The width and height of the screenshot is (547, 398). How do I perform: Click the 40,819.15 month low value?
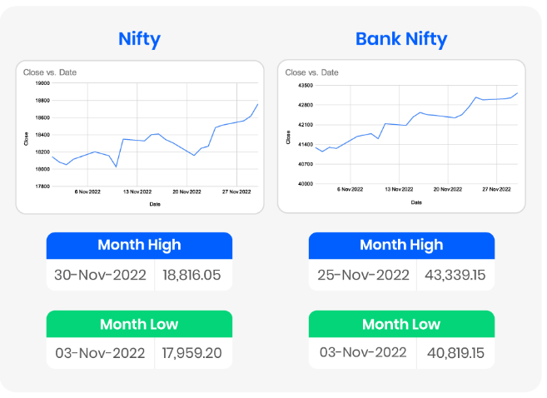click(455, 353)
